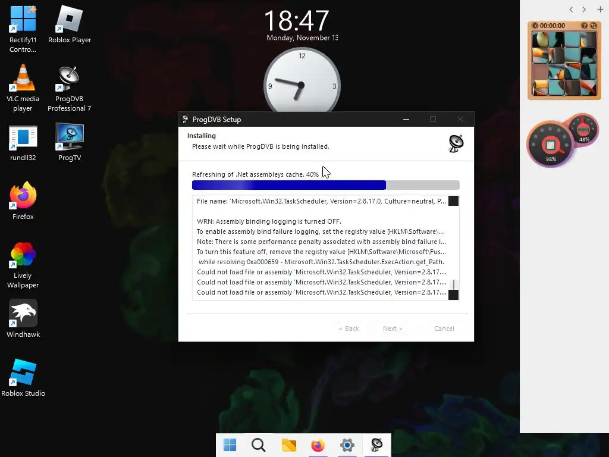Viewport: 609px width, 457px height.
Task: Click the Next button in ProgDVB Setup
Action: (x=393, y=328)
